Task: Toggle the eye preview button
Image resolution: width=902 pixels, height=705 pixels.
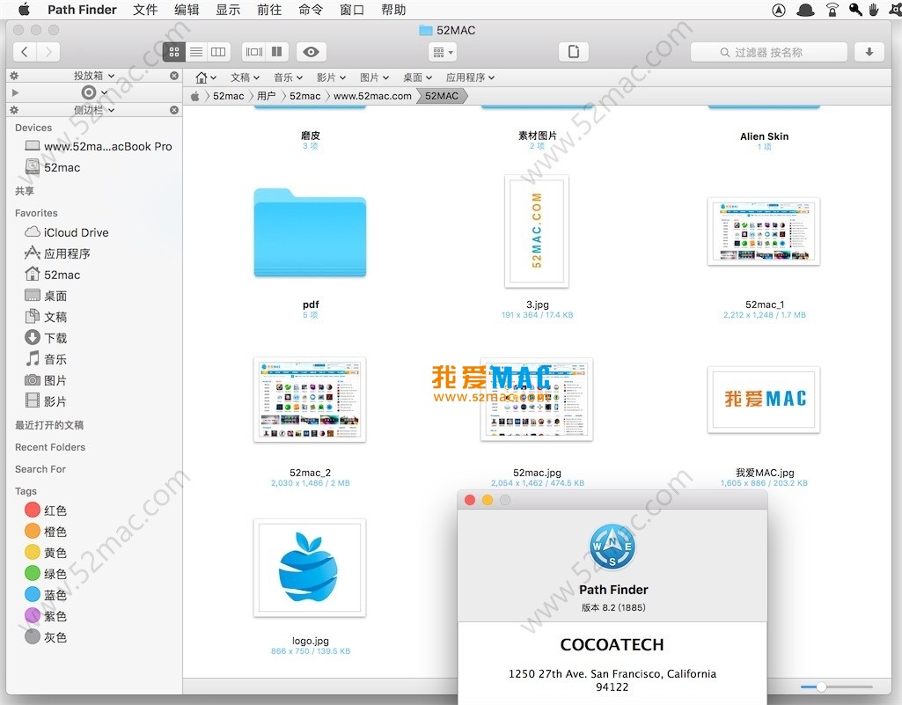Action: pos(312,52)
